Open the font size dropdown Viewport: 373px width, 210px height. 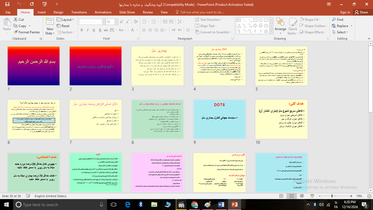point(118,22)
